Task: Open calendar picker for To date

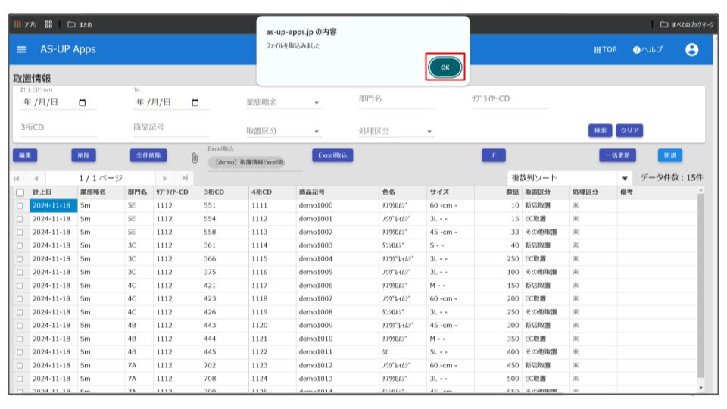Action: pyautogui.click(x=195, y=102)
